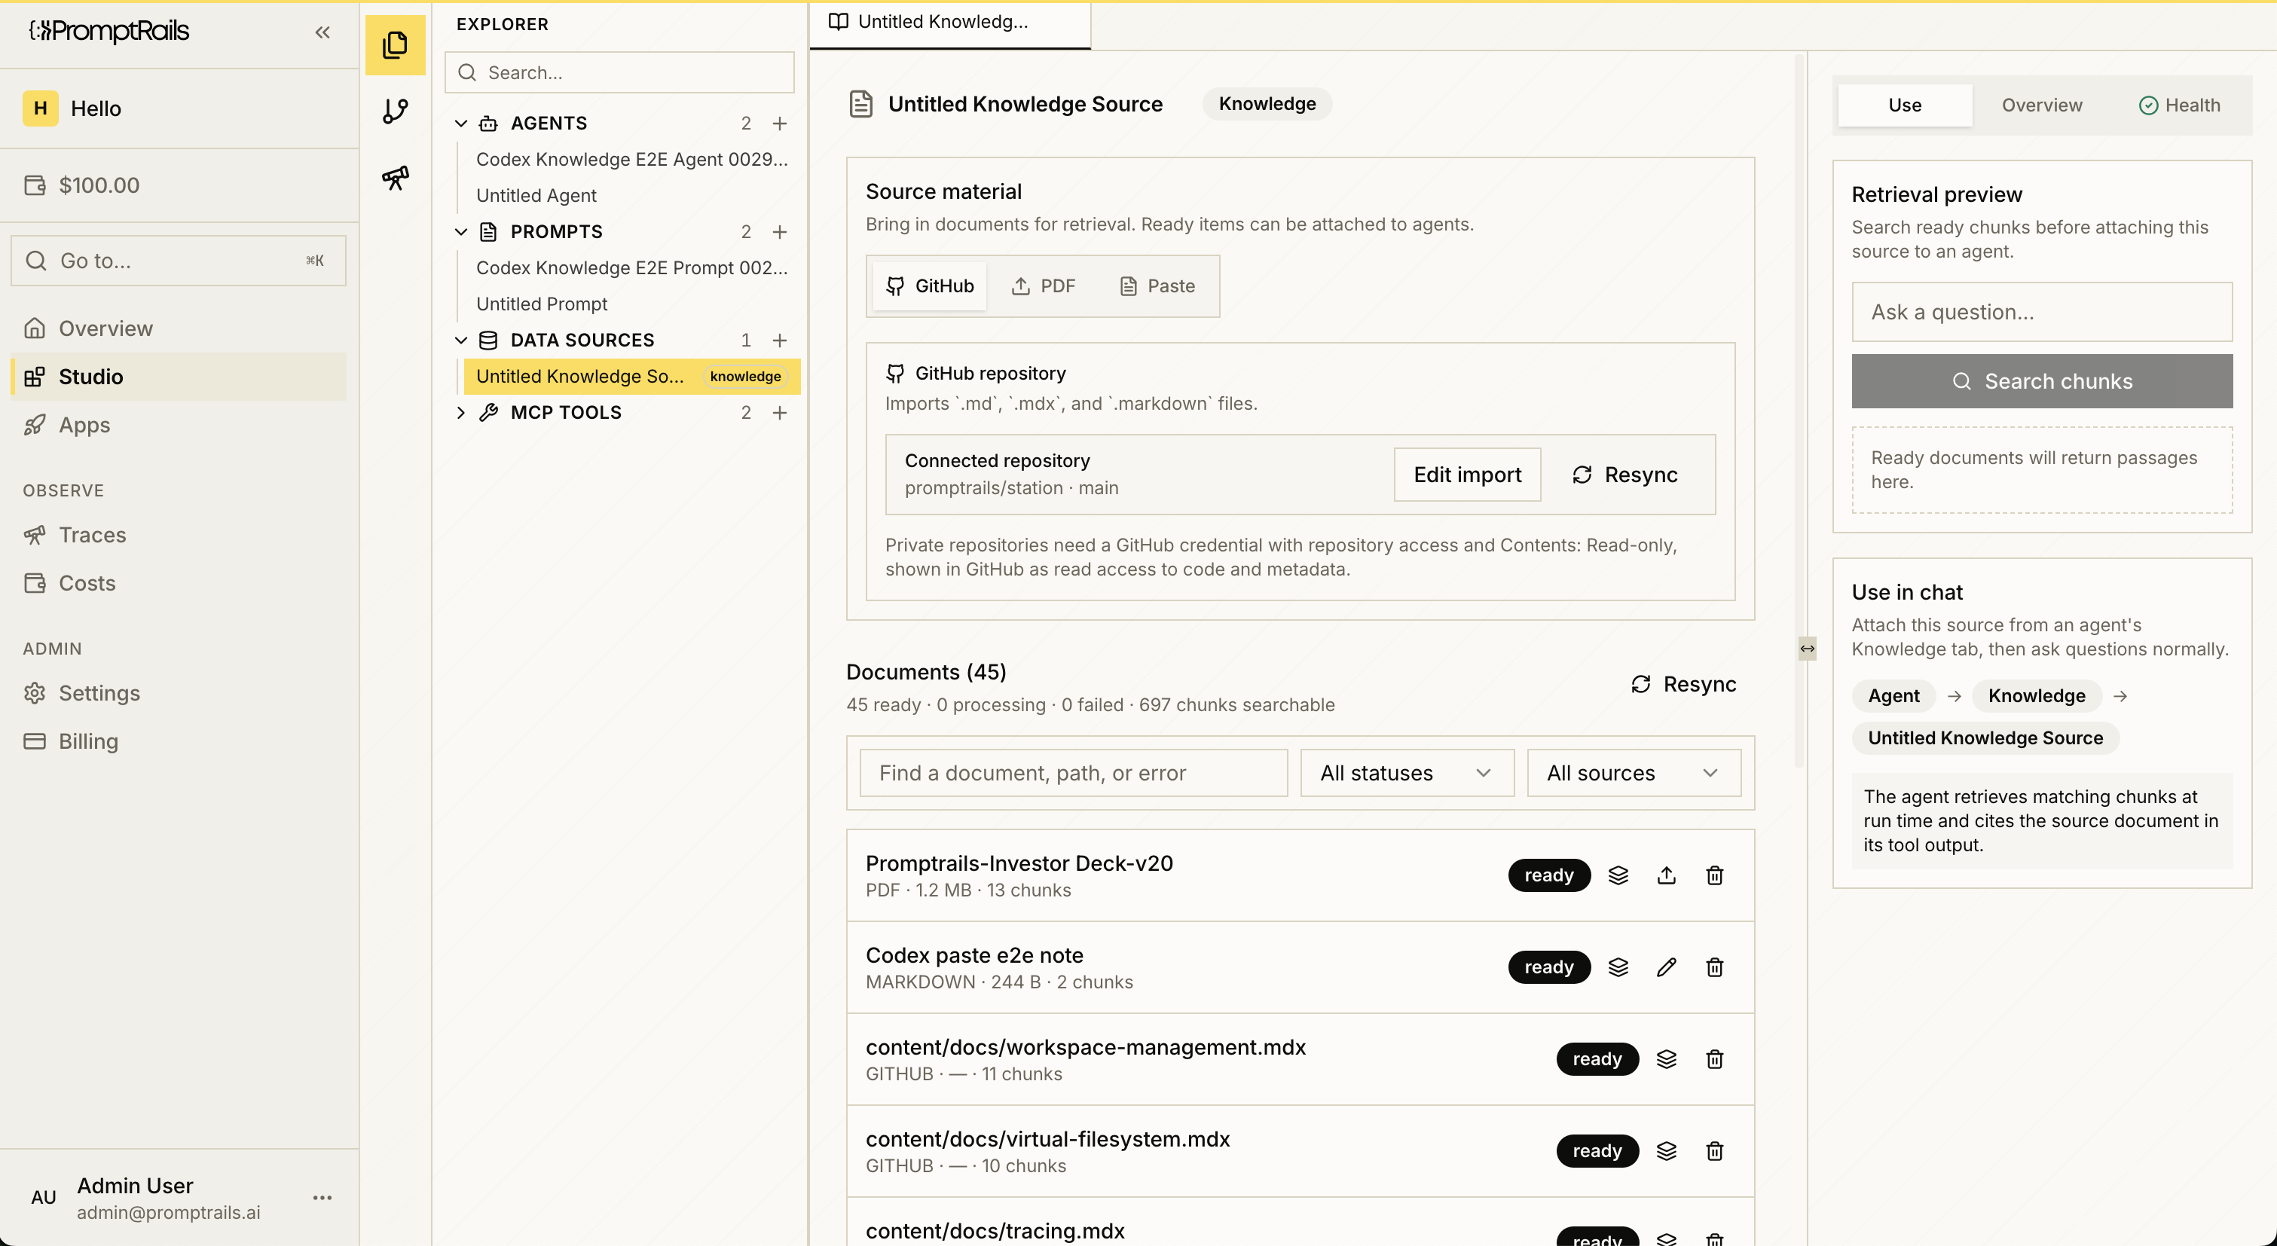Delete Codex paste e2e note document
The height and width of the screenshot is (1246, 2277).
[1715, 967]
